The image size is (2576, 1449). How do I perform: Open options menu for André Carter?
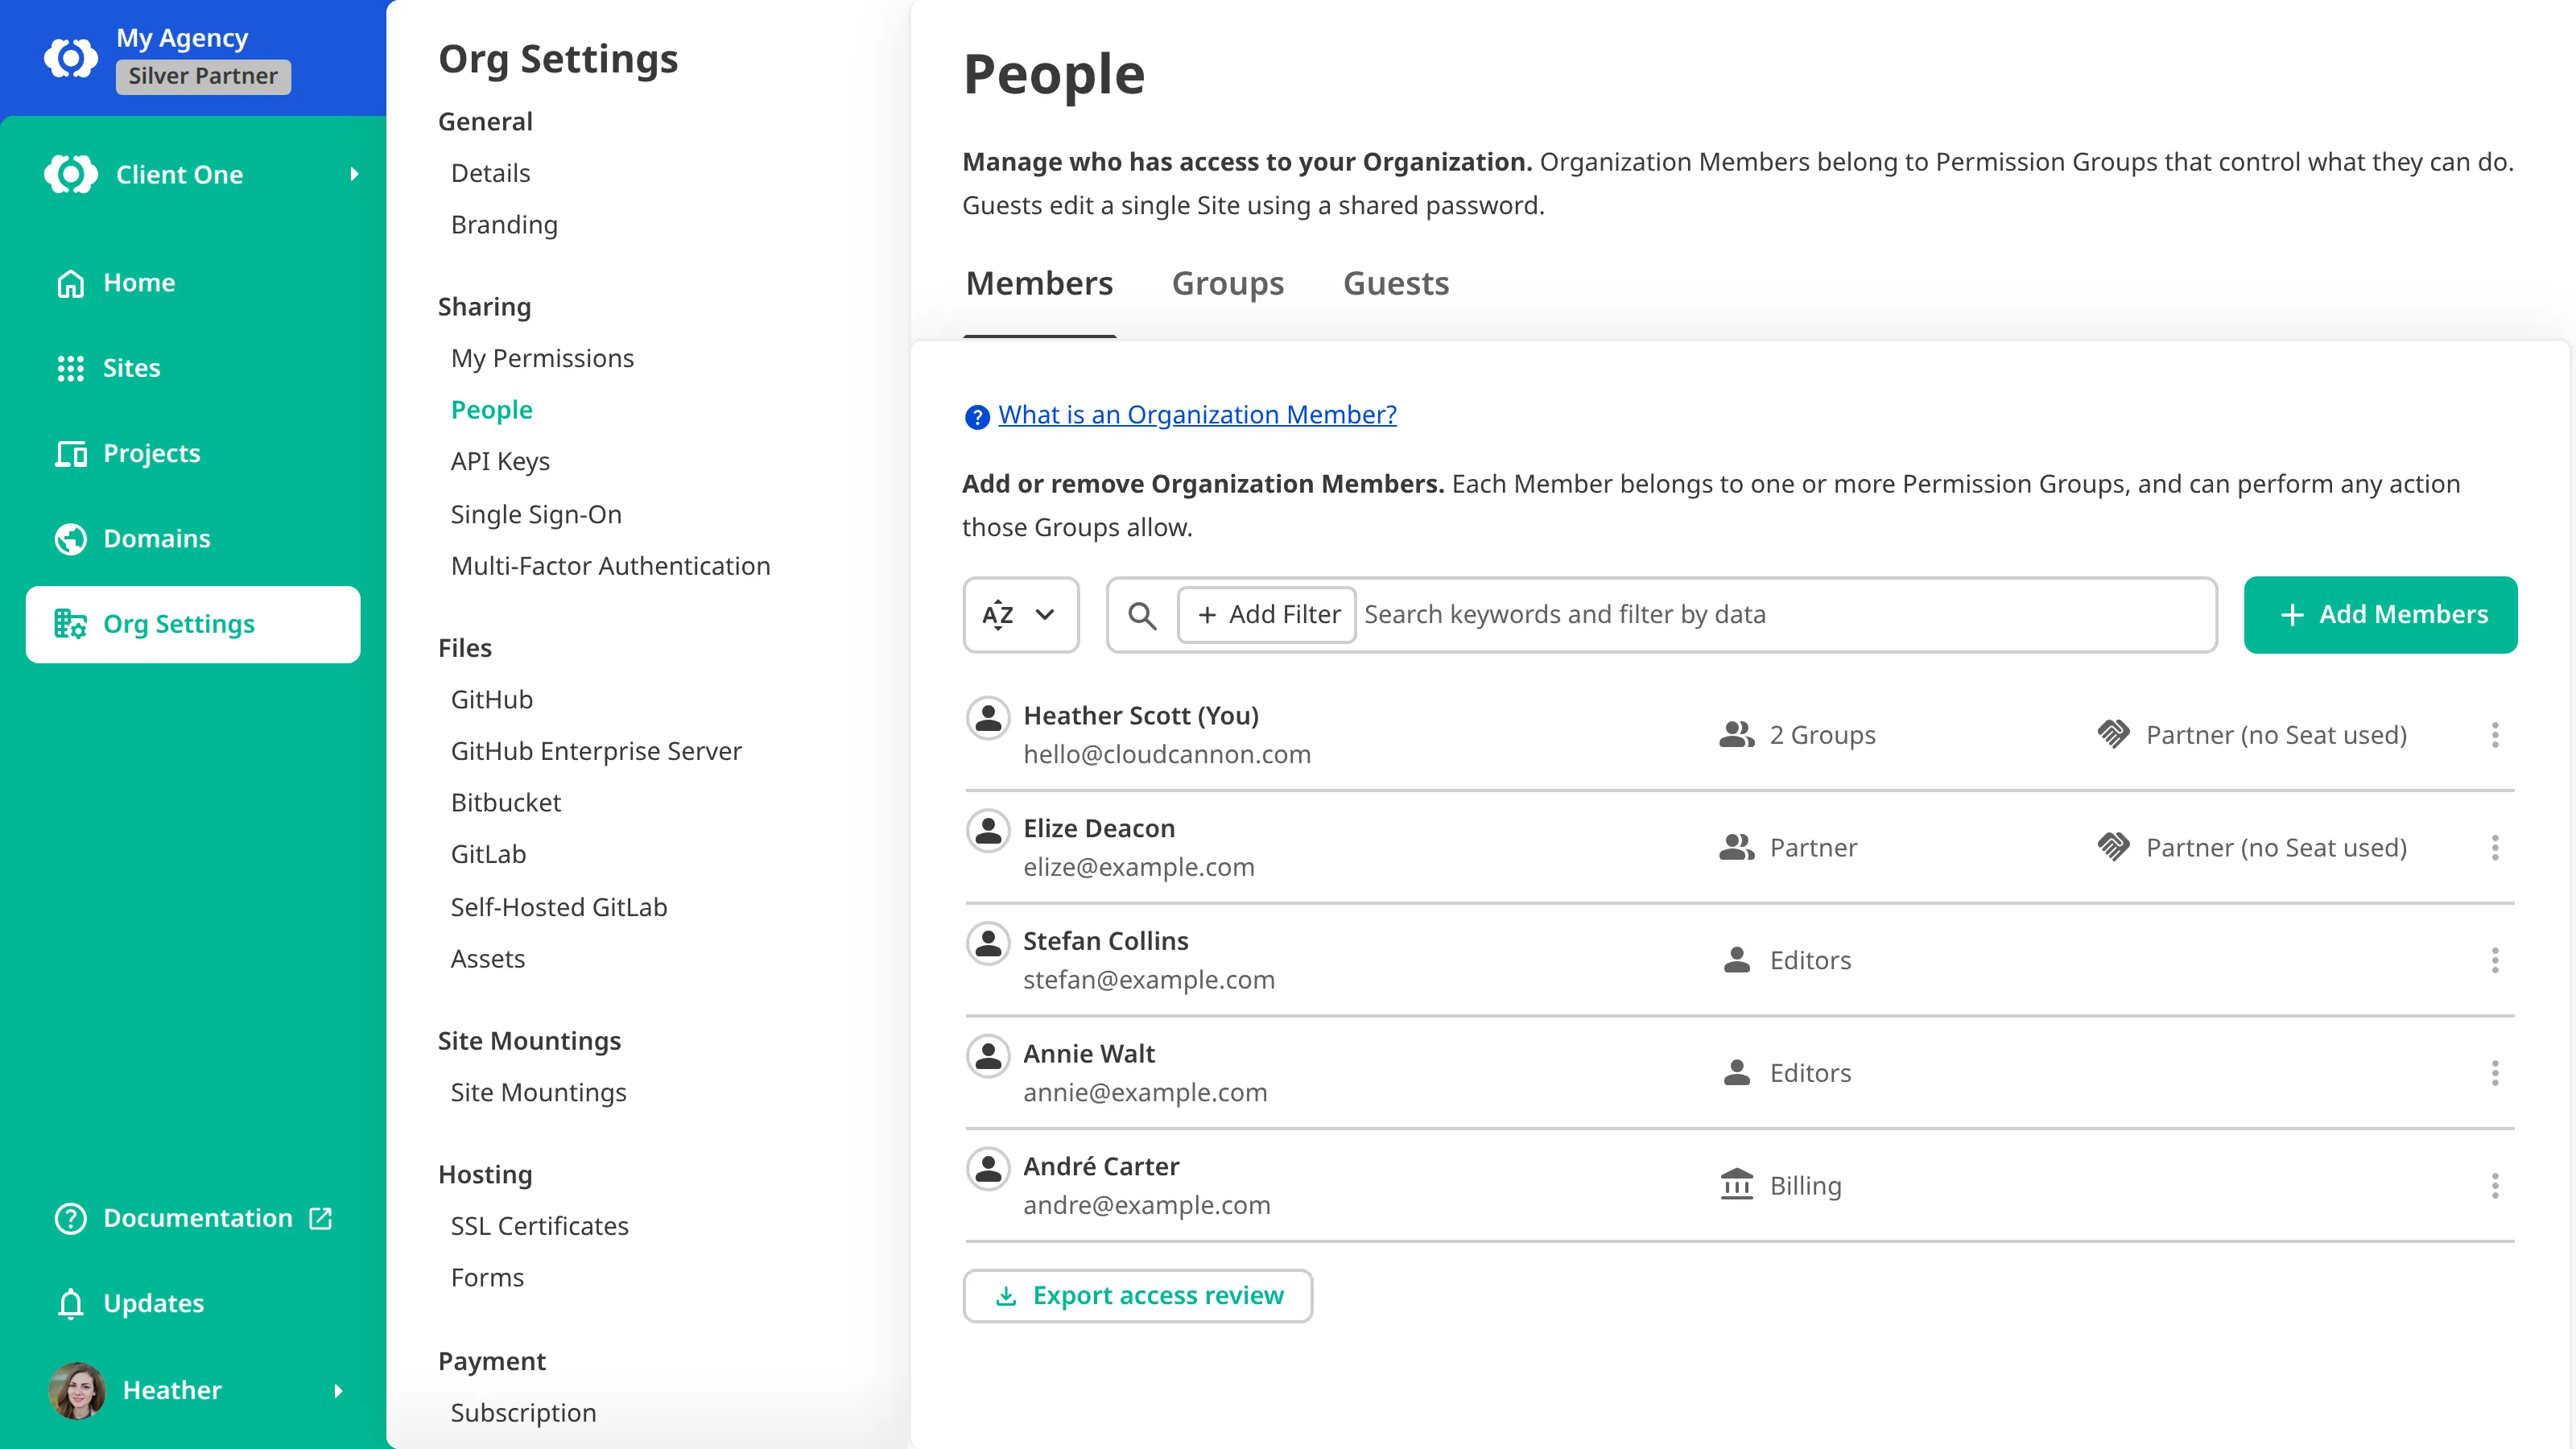[x=2495, y=1186]
